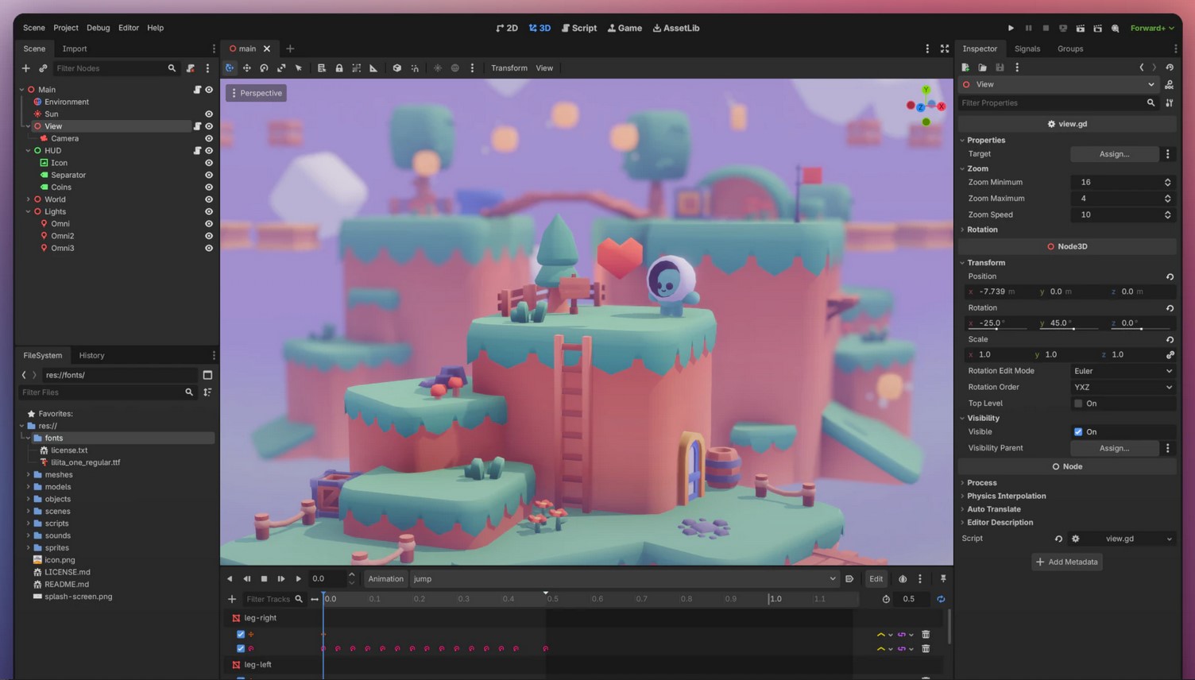Select the Move mode tool in viewport toolbar
The image size is (1195, 680).
pos(246,68)
